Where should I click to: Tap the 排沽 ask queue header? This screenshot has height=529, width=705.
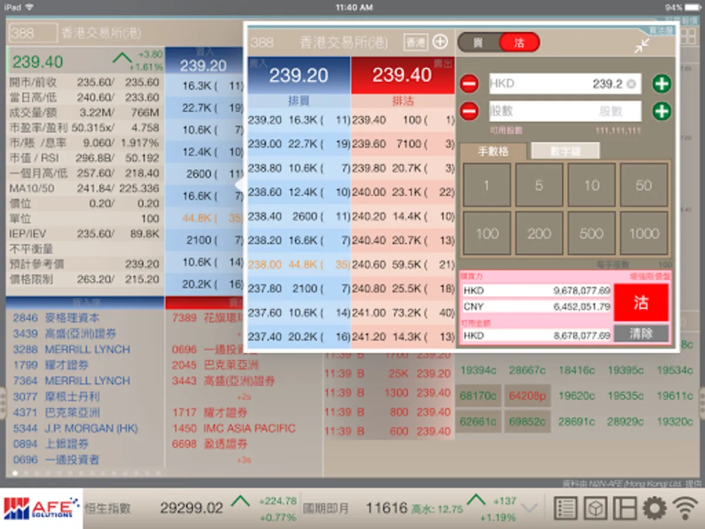403,101
